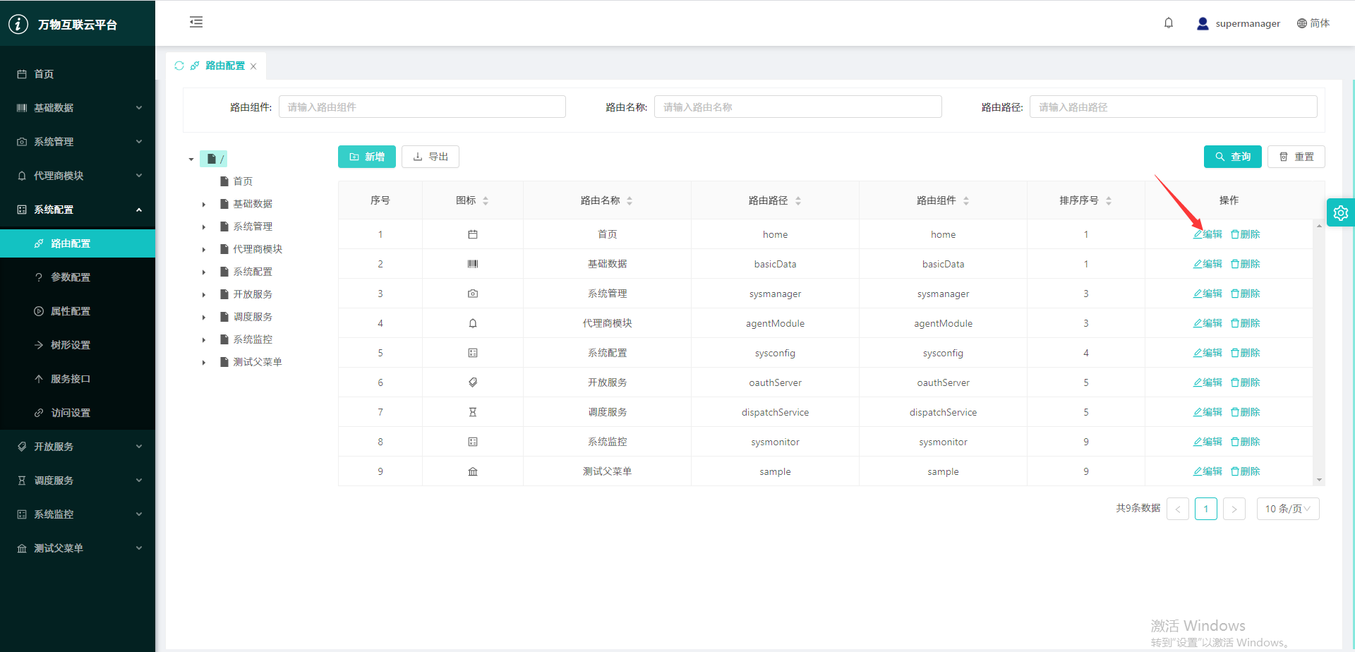
Task: Edit the 基础数据 route row
Action: coord(1208,264)
